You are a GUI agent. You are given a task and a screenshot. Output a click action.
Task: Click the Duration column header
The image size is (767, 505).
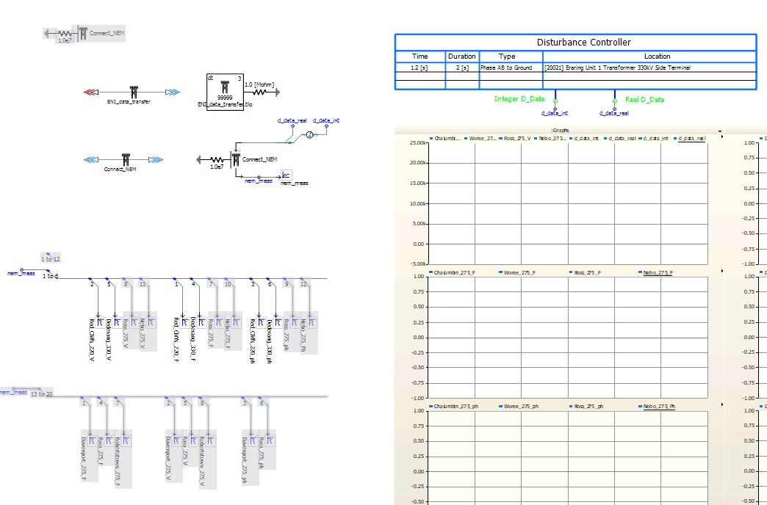pos(462,57)
